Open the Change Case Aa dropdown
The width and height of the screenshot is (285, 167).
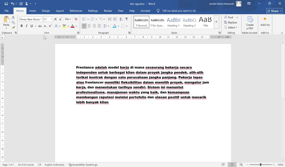coord(68,19)
